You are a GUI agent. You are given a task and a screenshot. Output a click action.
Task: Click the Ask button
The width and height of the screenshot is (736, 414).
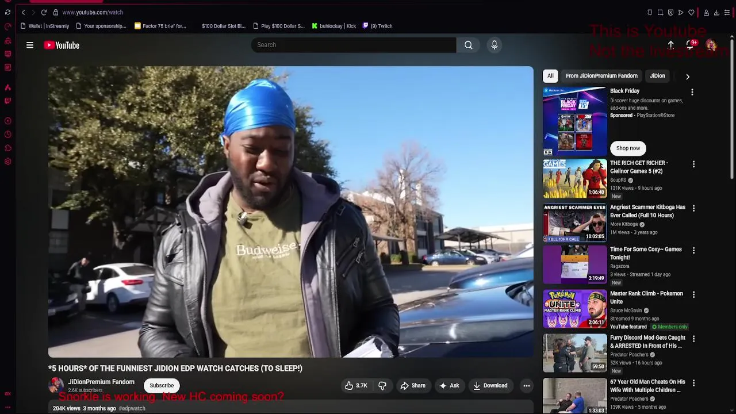(x=449, y=385)
